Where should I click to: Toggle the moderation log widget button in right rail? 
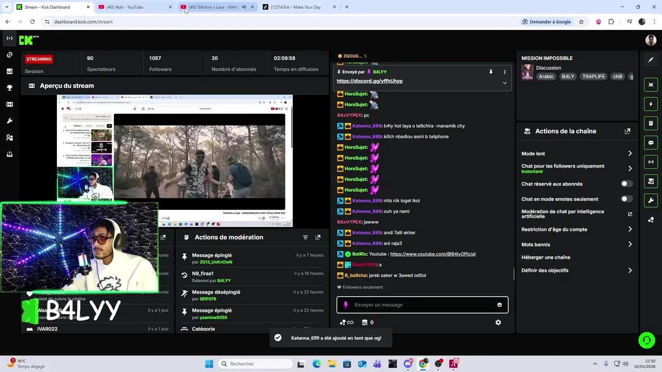(651, 123)
